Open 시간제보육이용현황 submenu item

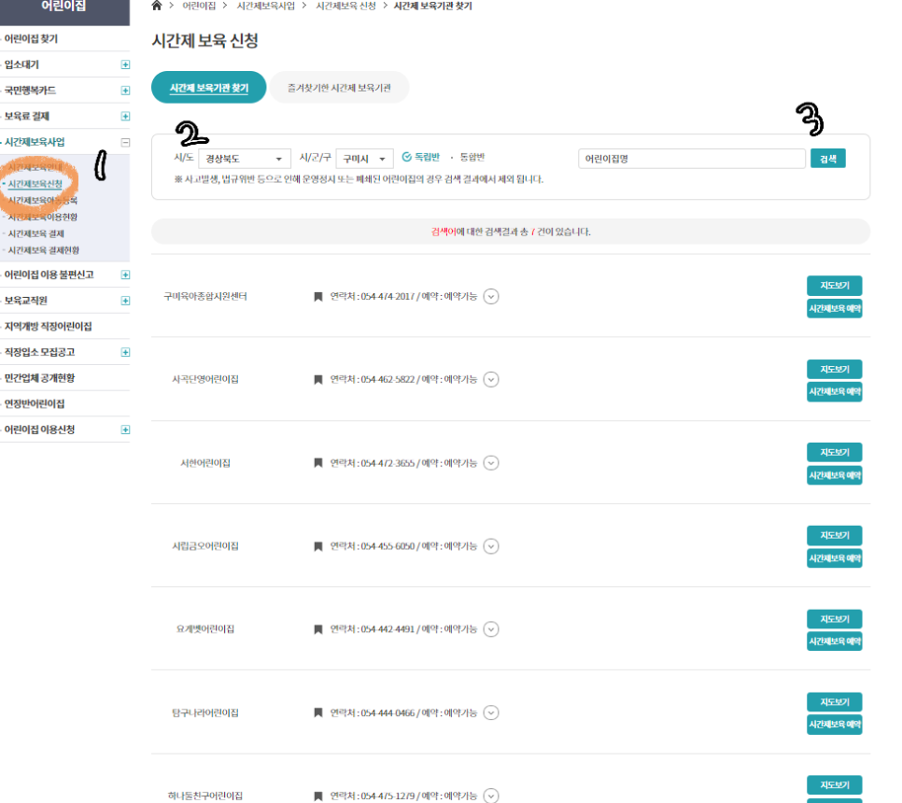pyautogui.click(x=43, y=217)
